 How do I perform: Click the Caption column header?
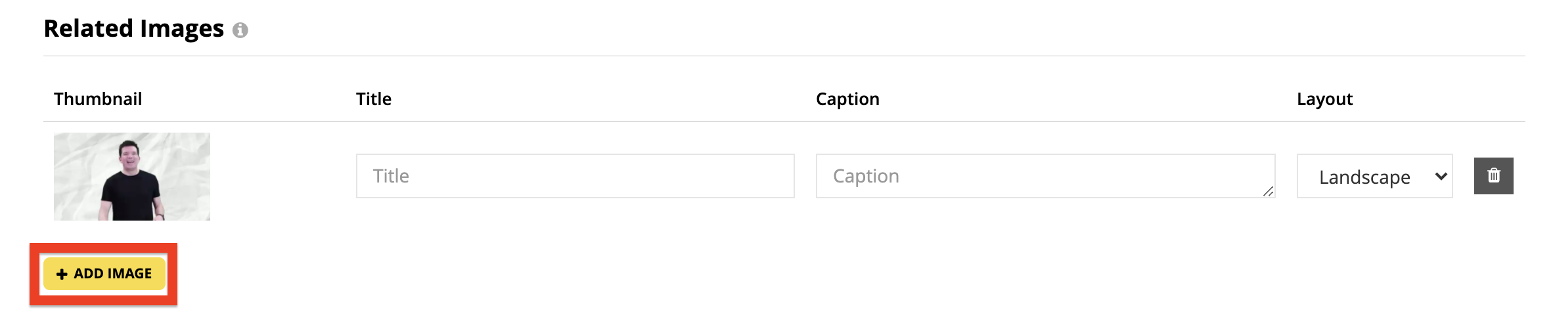pyautogui.click(x=847, y=99)
